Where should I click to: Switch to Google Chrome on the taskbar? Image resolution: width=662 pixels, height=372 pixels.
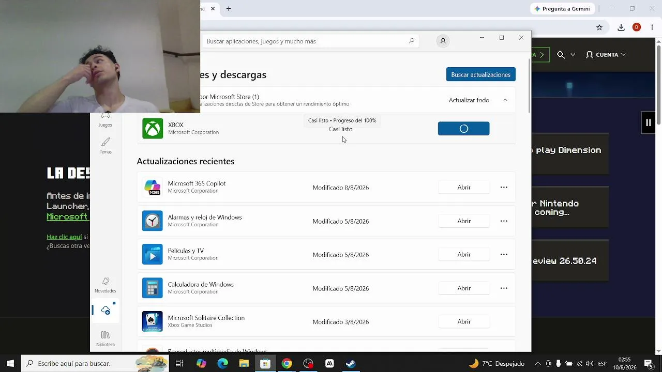[287, 364]
